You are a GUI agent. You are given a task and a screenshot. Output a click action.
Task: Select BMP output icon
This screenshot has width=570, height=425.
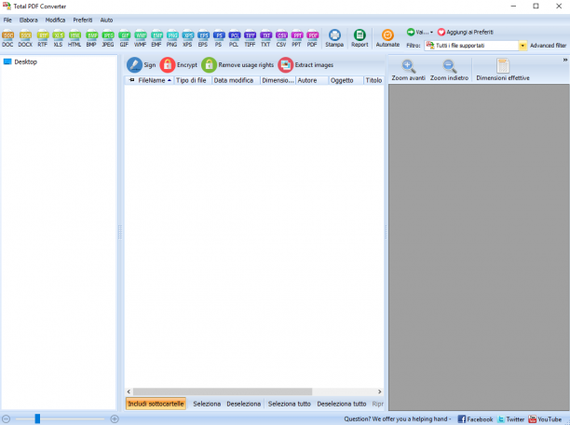click(x=91, y=38)
